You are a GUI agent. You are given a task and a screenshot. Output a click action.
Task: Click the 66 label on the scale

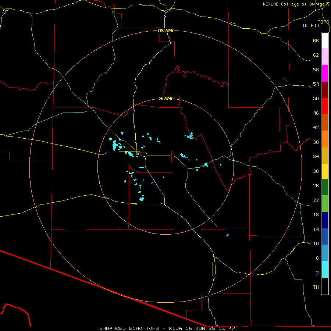(x=316, y=40)
